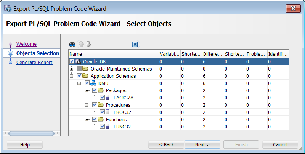Click the greyed-out Finish button

[x=241, y=145]
